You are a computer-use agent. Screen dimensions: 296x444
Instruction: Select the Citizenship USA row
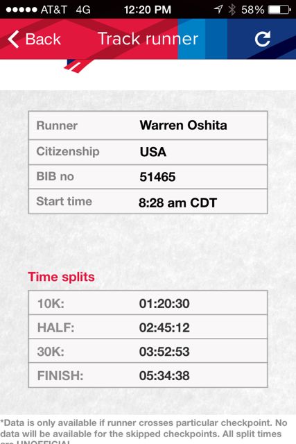pyautogui.click(x=148, y=152)
